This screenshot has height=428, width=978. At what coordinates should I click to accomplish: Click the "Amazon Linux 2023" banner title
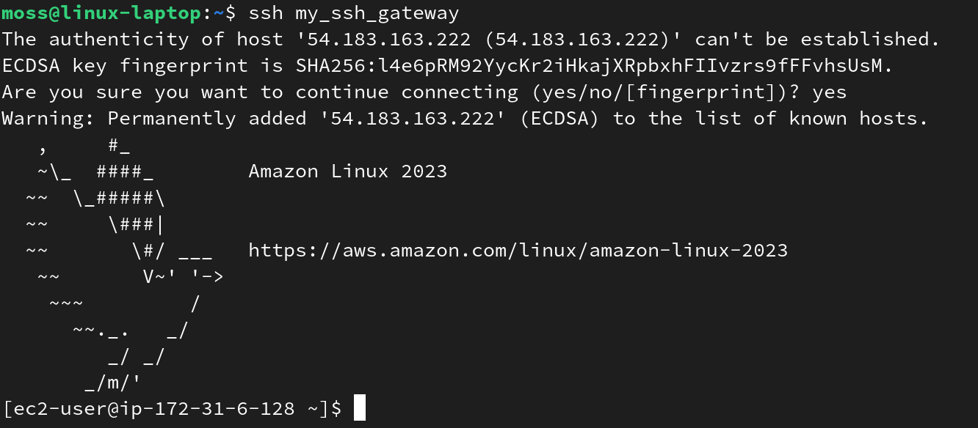coord(347,171)
